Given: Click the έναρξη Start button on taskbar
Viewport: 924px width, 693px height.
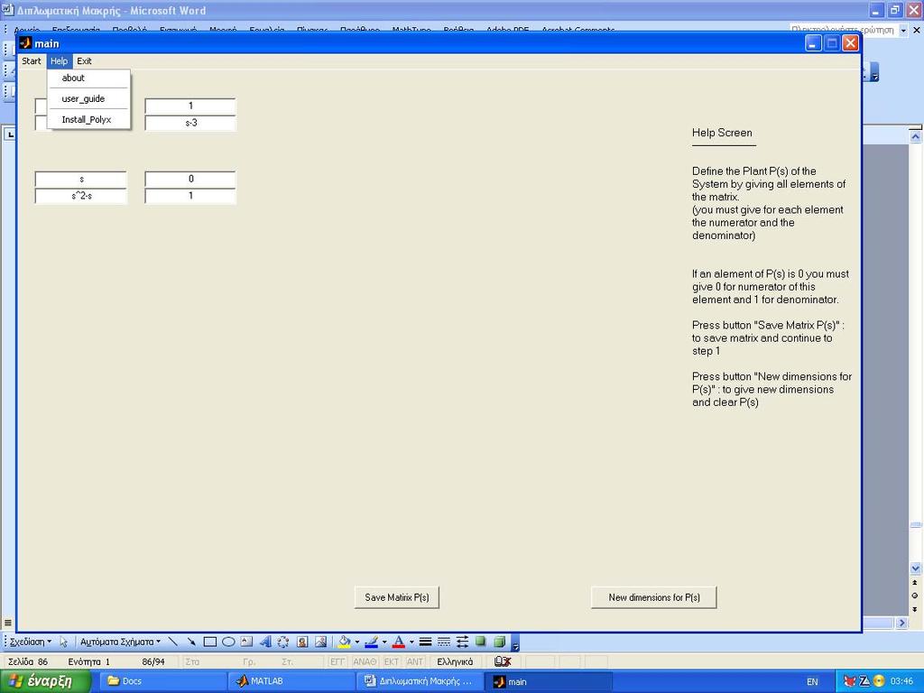Looking at the screenshot, I should point(45,681).
